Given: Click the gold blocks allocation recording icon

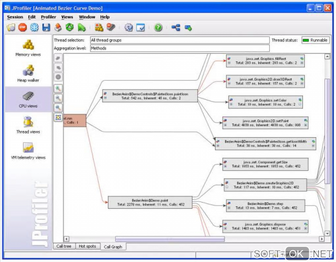Looking at the screenshot, I should click(99, 27).
